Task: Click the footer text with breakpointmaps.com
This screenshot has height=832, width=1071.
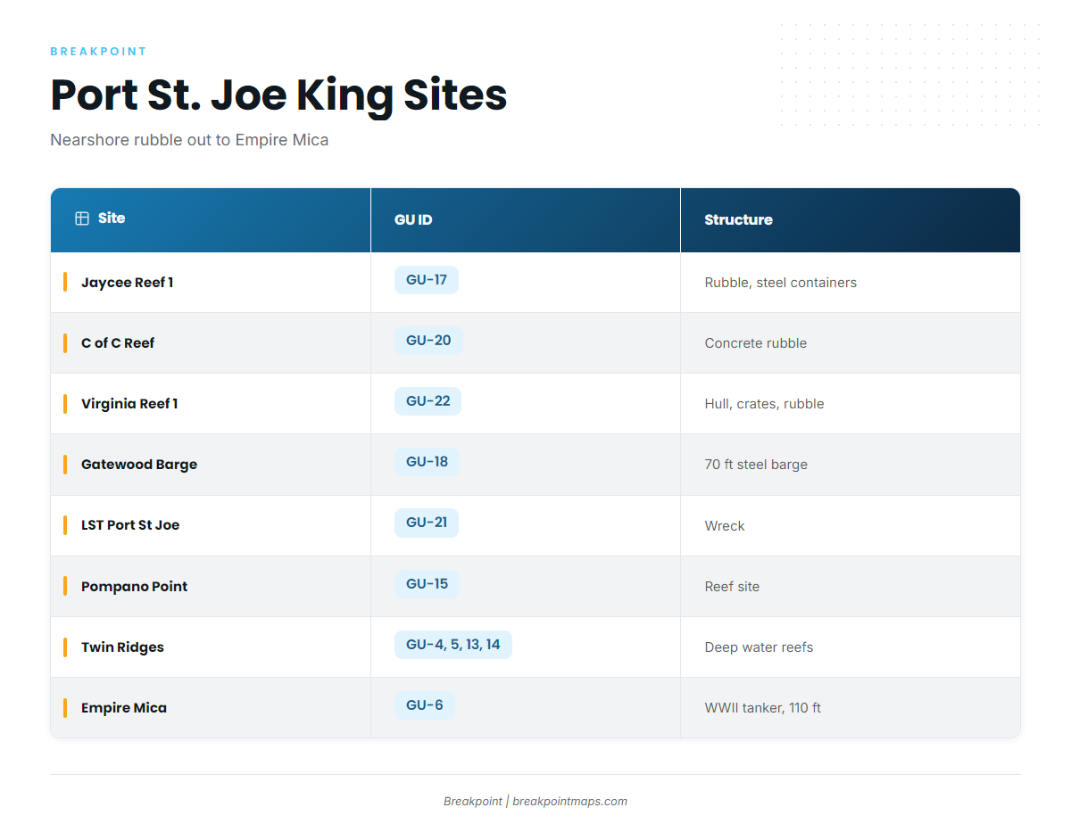Action: (x=535, y=802)
